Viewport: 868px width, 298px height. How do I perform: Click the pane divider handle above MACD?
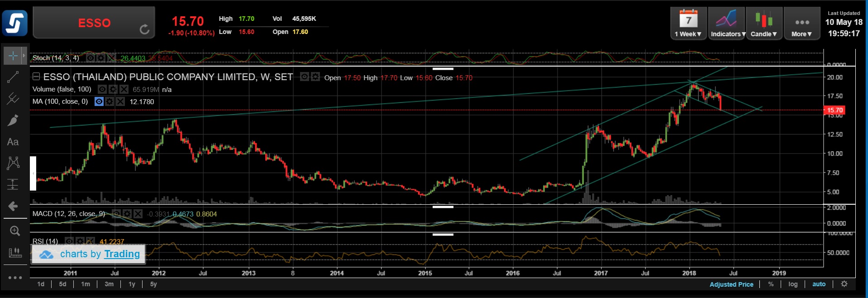(443, 207)
